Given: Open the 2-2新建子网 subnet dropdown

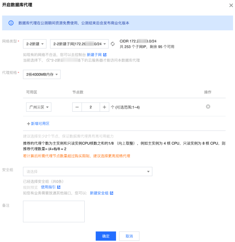Looking at the screenshot, I should click(79, 44).
